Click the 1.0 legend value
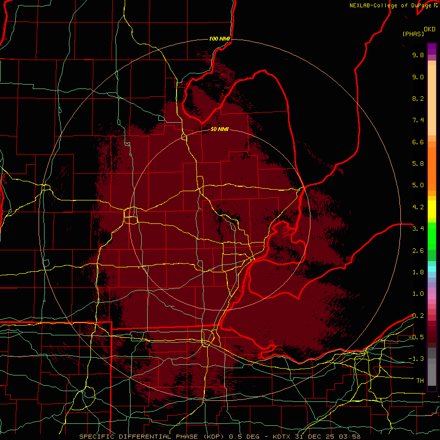Image resolution: width=440 pixels, height=440 pixels. tap(418, 294)
